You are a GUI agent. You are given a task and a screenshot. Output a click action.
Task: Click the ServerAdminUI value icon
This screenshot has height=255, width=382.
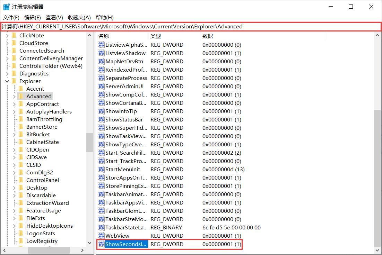click(x=101, y=86)
